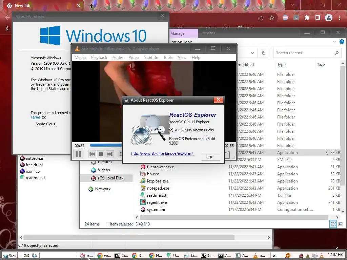Select filebrowser.exe file

point(160,167)
